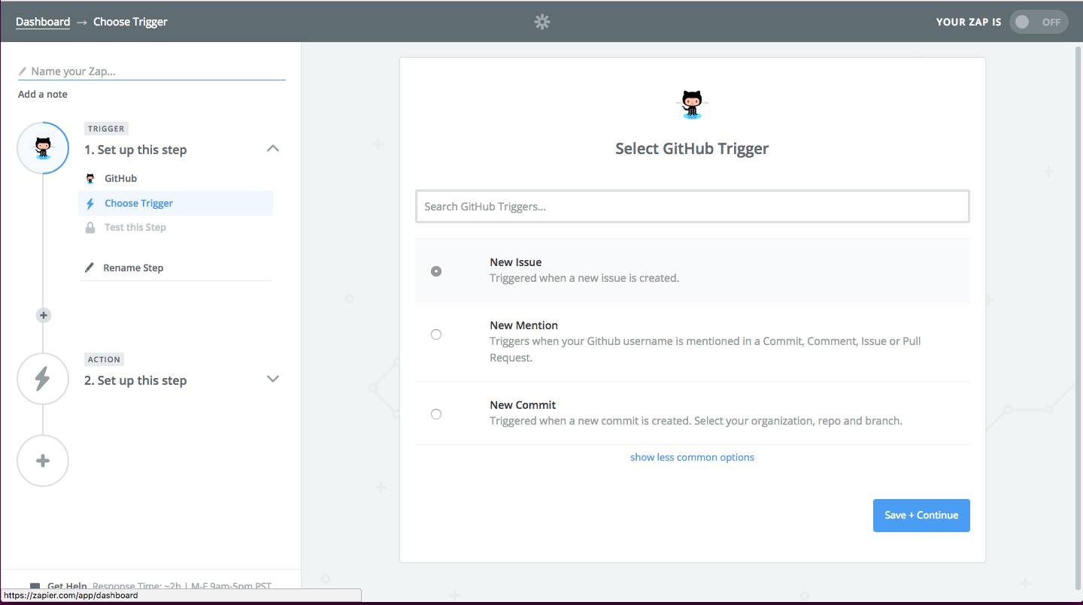Viewport: 1083px width, 605px height.
Task: Click the Save + Continue button
Action: 921,516
